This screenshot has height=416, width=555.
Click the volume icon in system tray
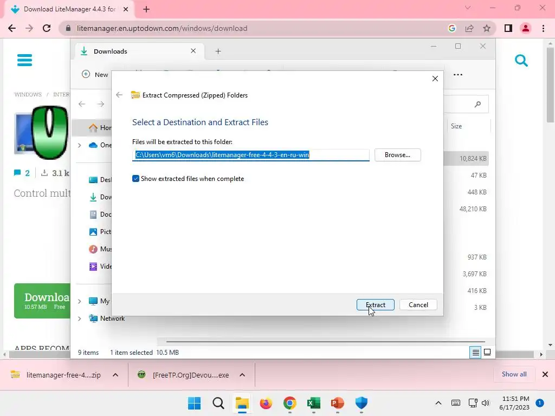486,403
